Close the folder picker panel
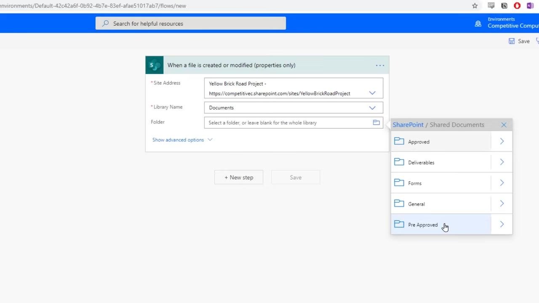539x303 pixels. 504,125
